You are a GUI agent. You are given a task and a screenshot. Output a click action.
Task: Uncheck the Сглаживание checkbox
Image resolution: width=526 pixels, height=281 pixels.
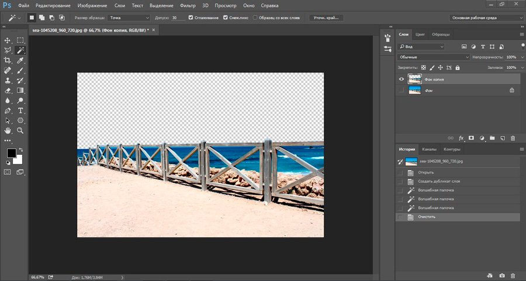[x=191, y=18]
